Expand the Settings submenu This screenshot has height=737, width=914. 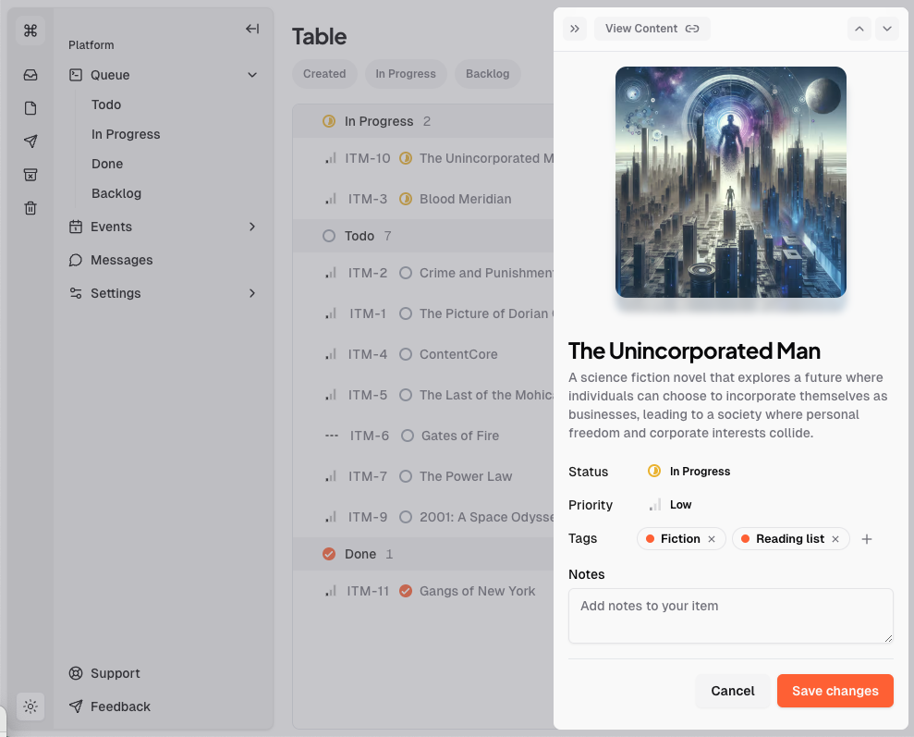(x=251, y=293)
